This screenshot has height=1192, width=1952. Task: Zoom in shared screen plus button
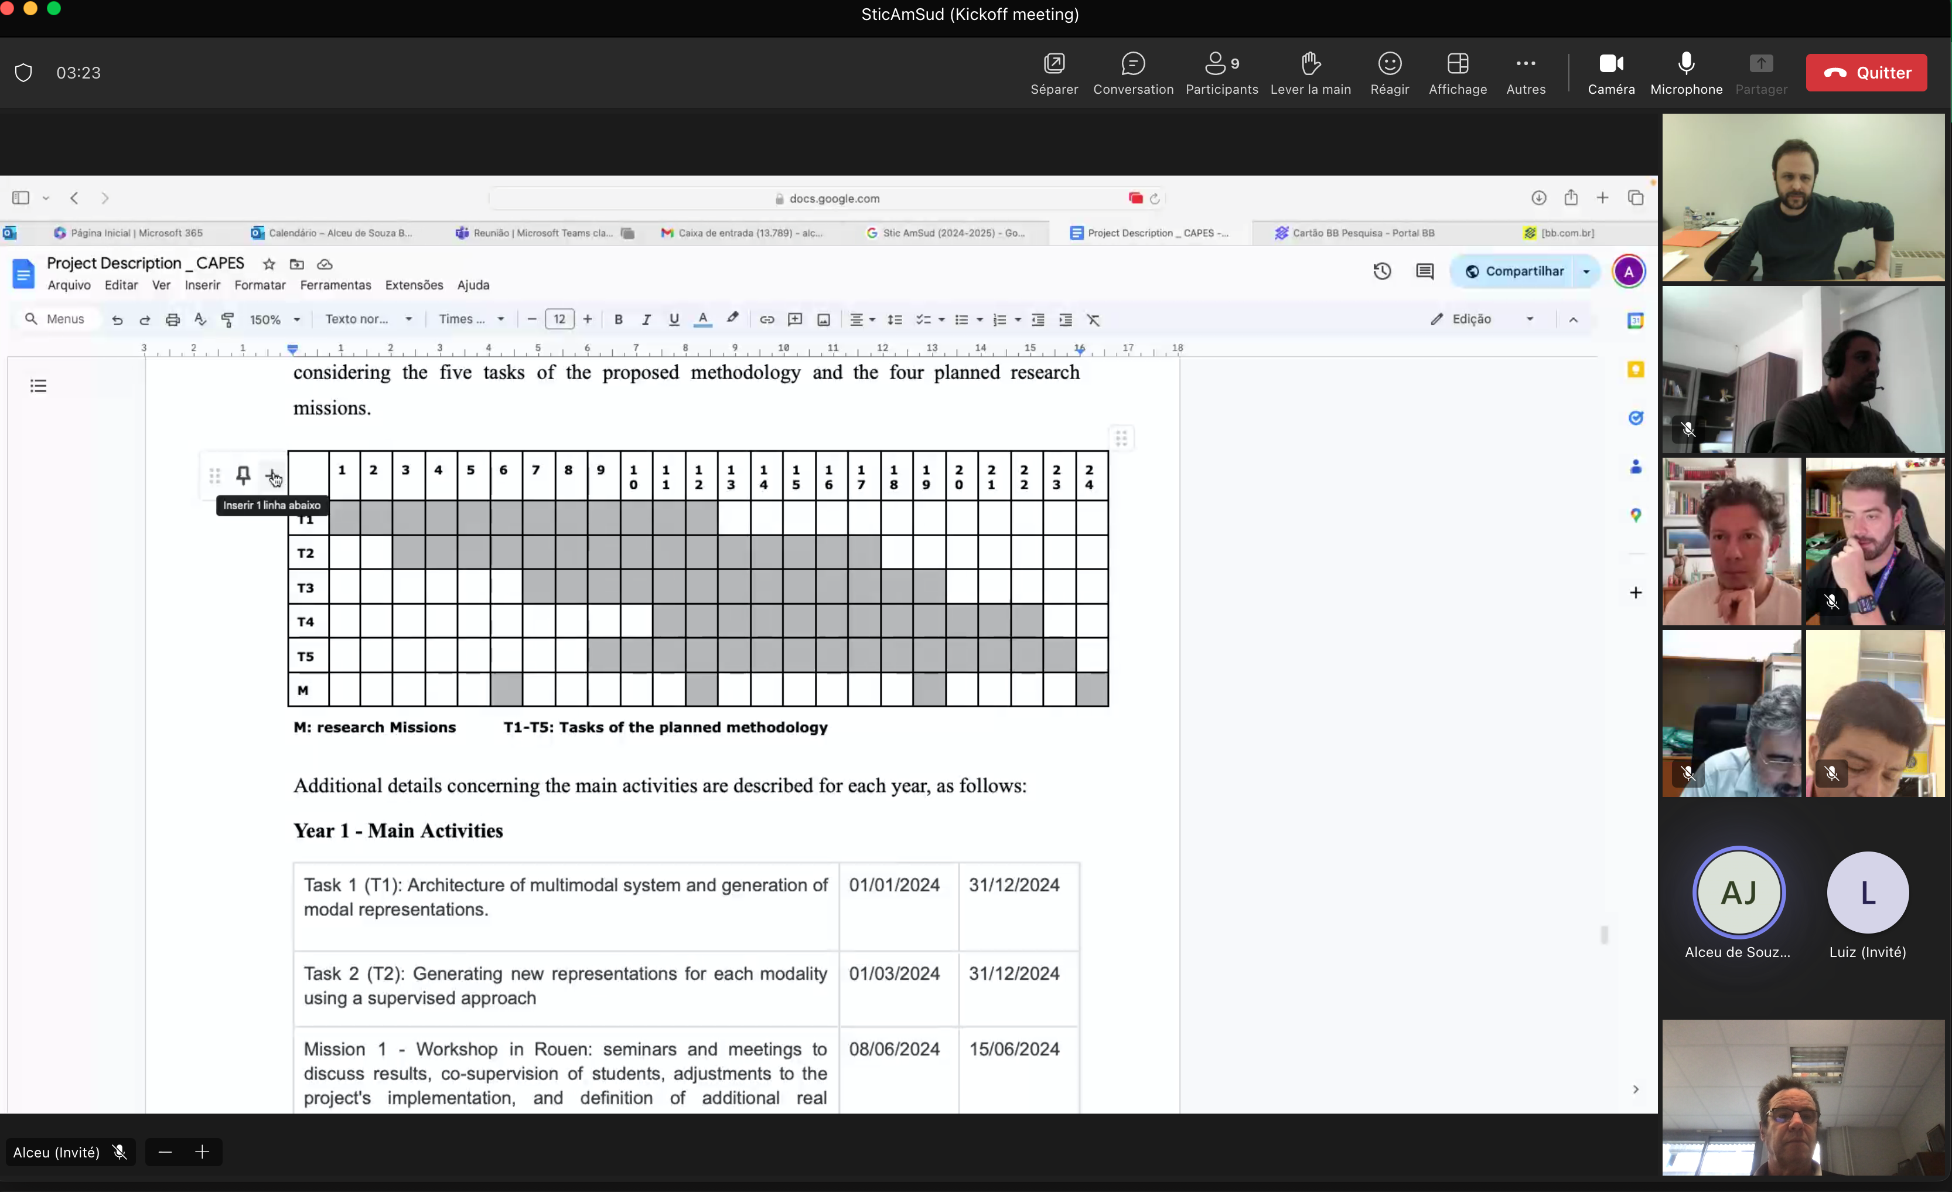point(202,1152)
